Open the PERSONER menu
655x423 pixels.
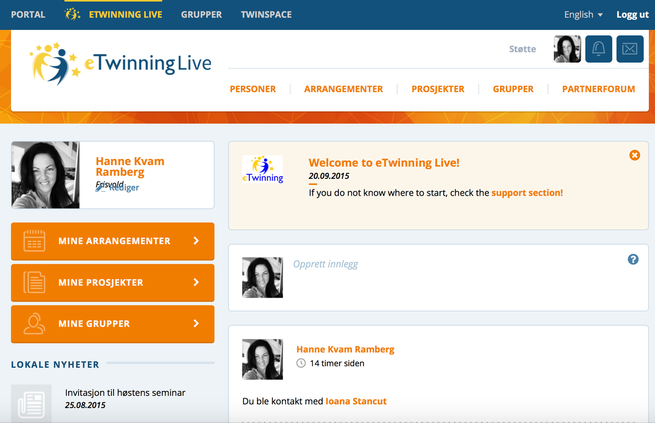point(253,89)
